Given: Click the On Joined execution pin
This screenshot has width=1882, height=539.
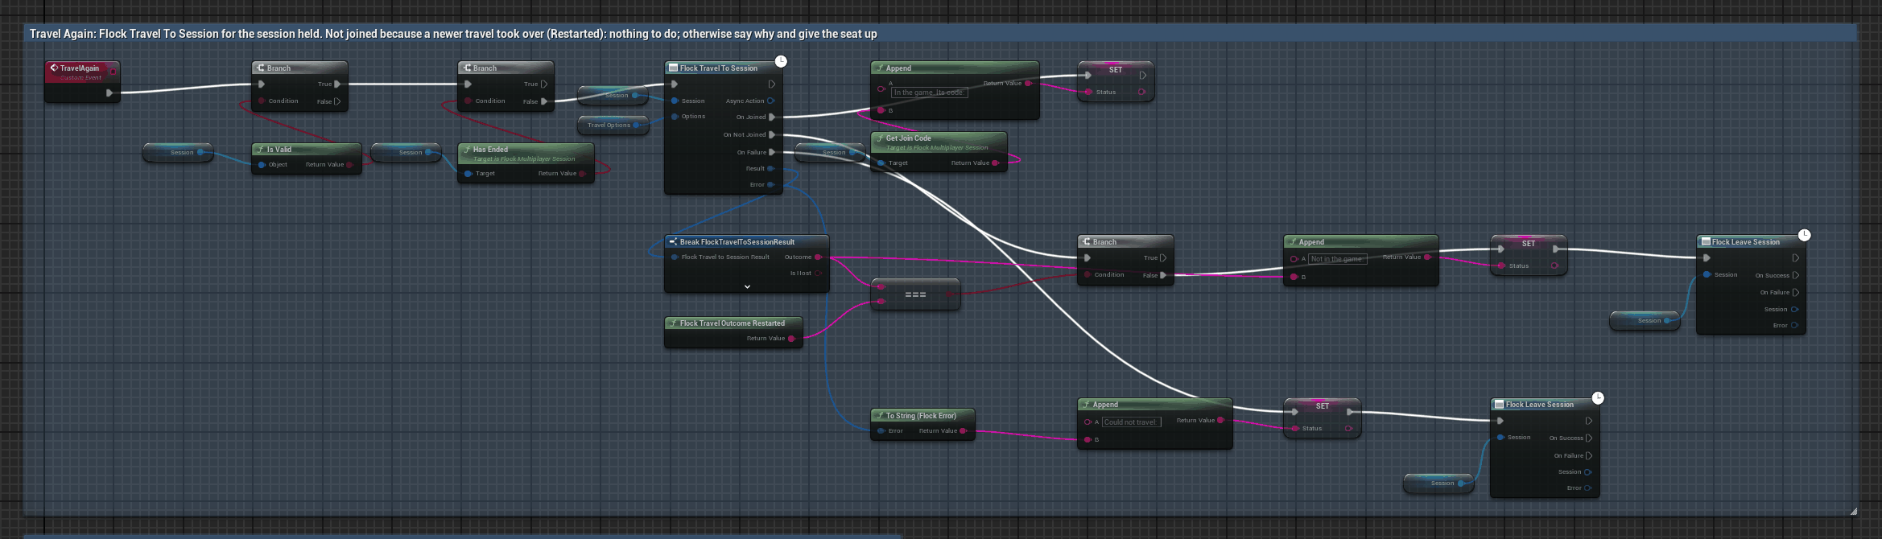Looking at the screenshot, I should tap(772, 117).
